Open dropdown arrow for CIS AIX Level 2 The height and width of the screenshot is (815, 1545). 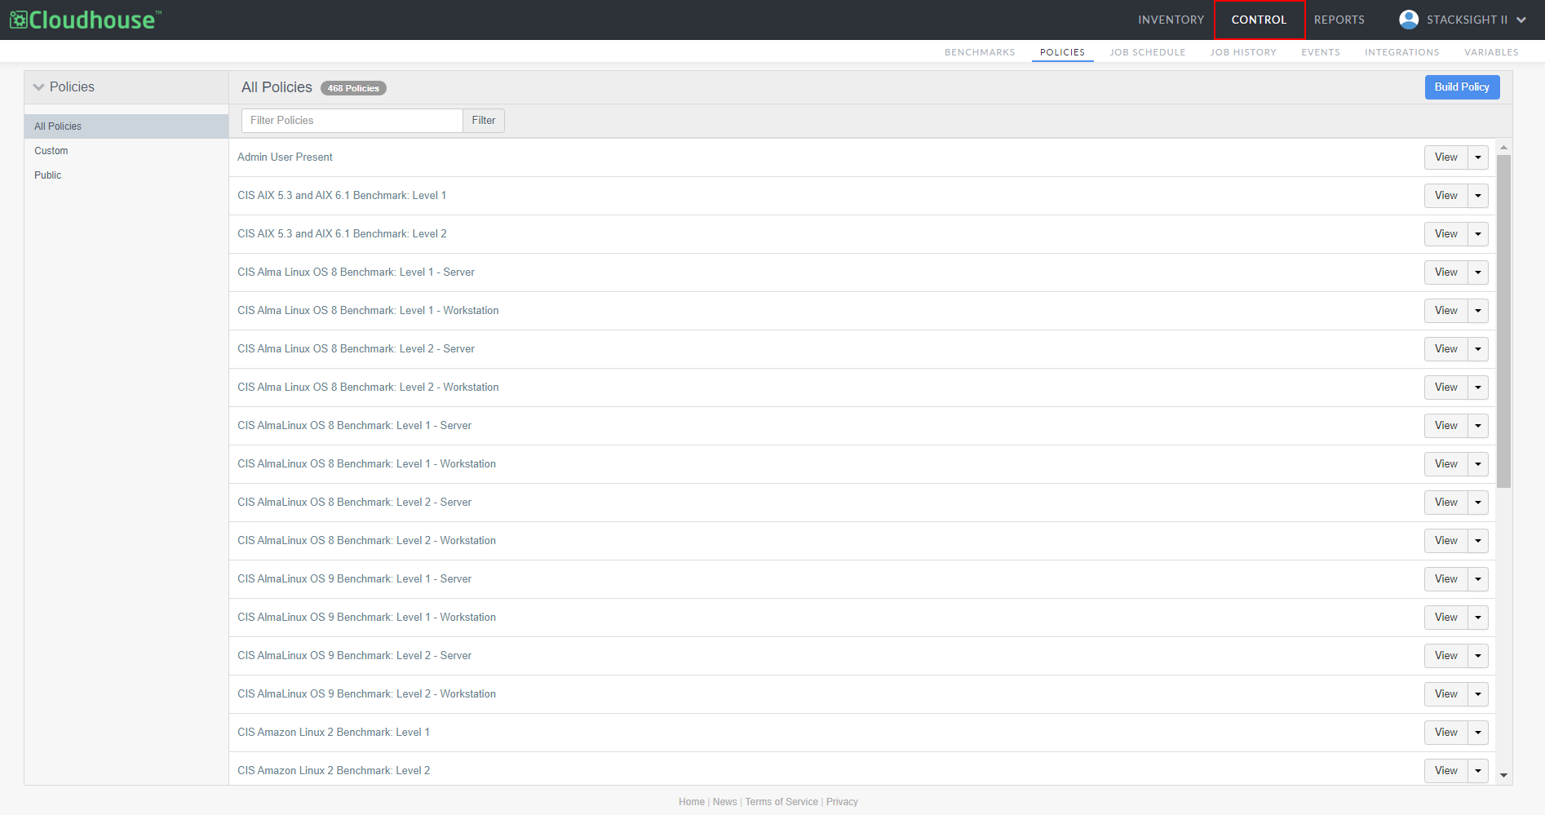1478,234
